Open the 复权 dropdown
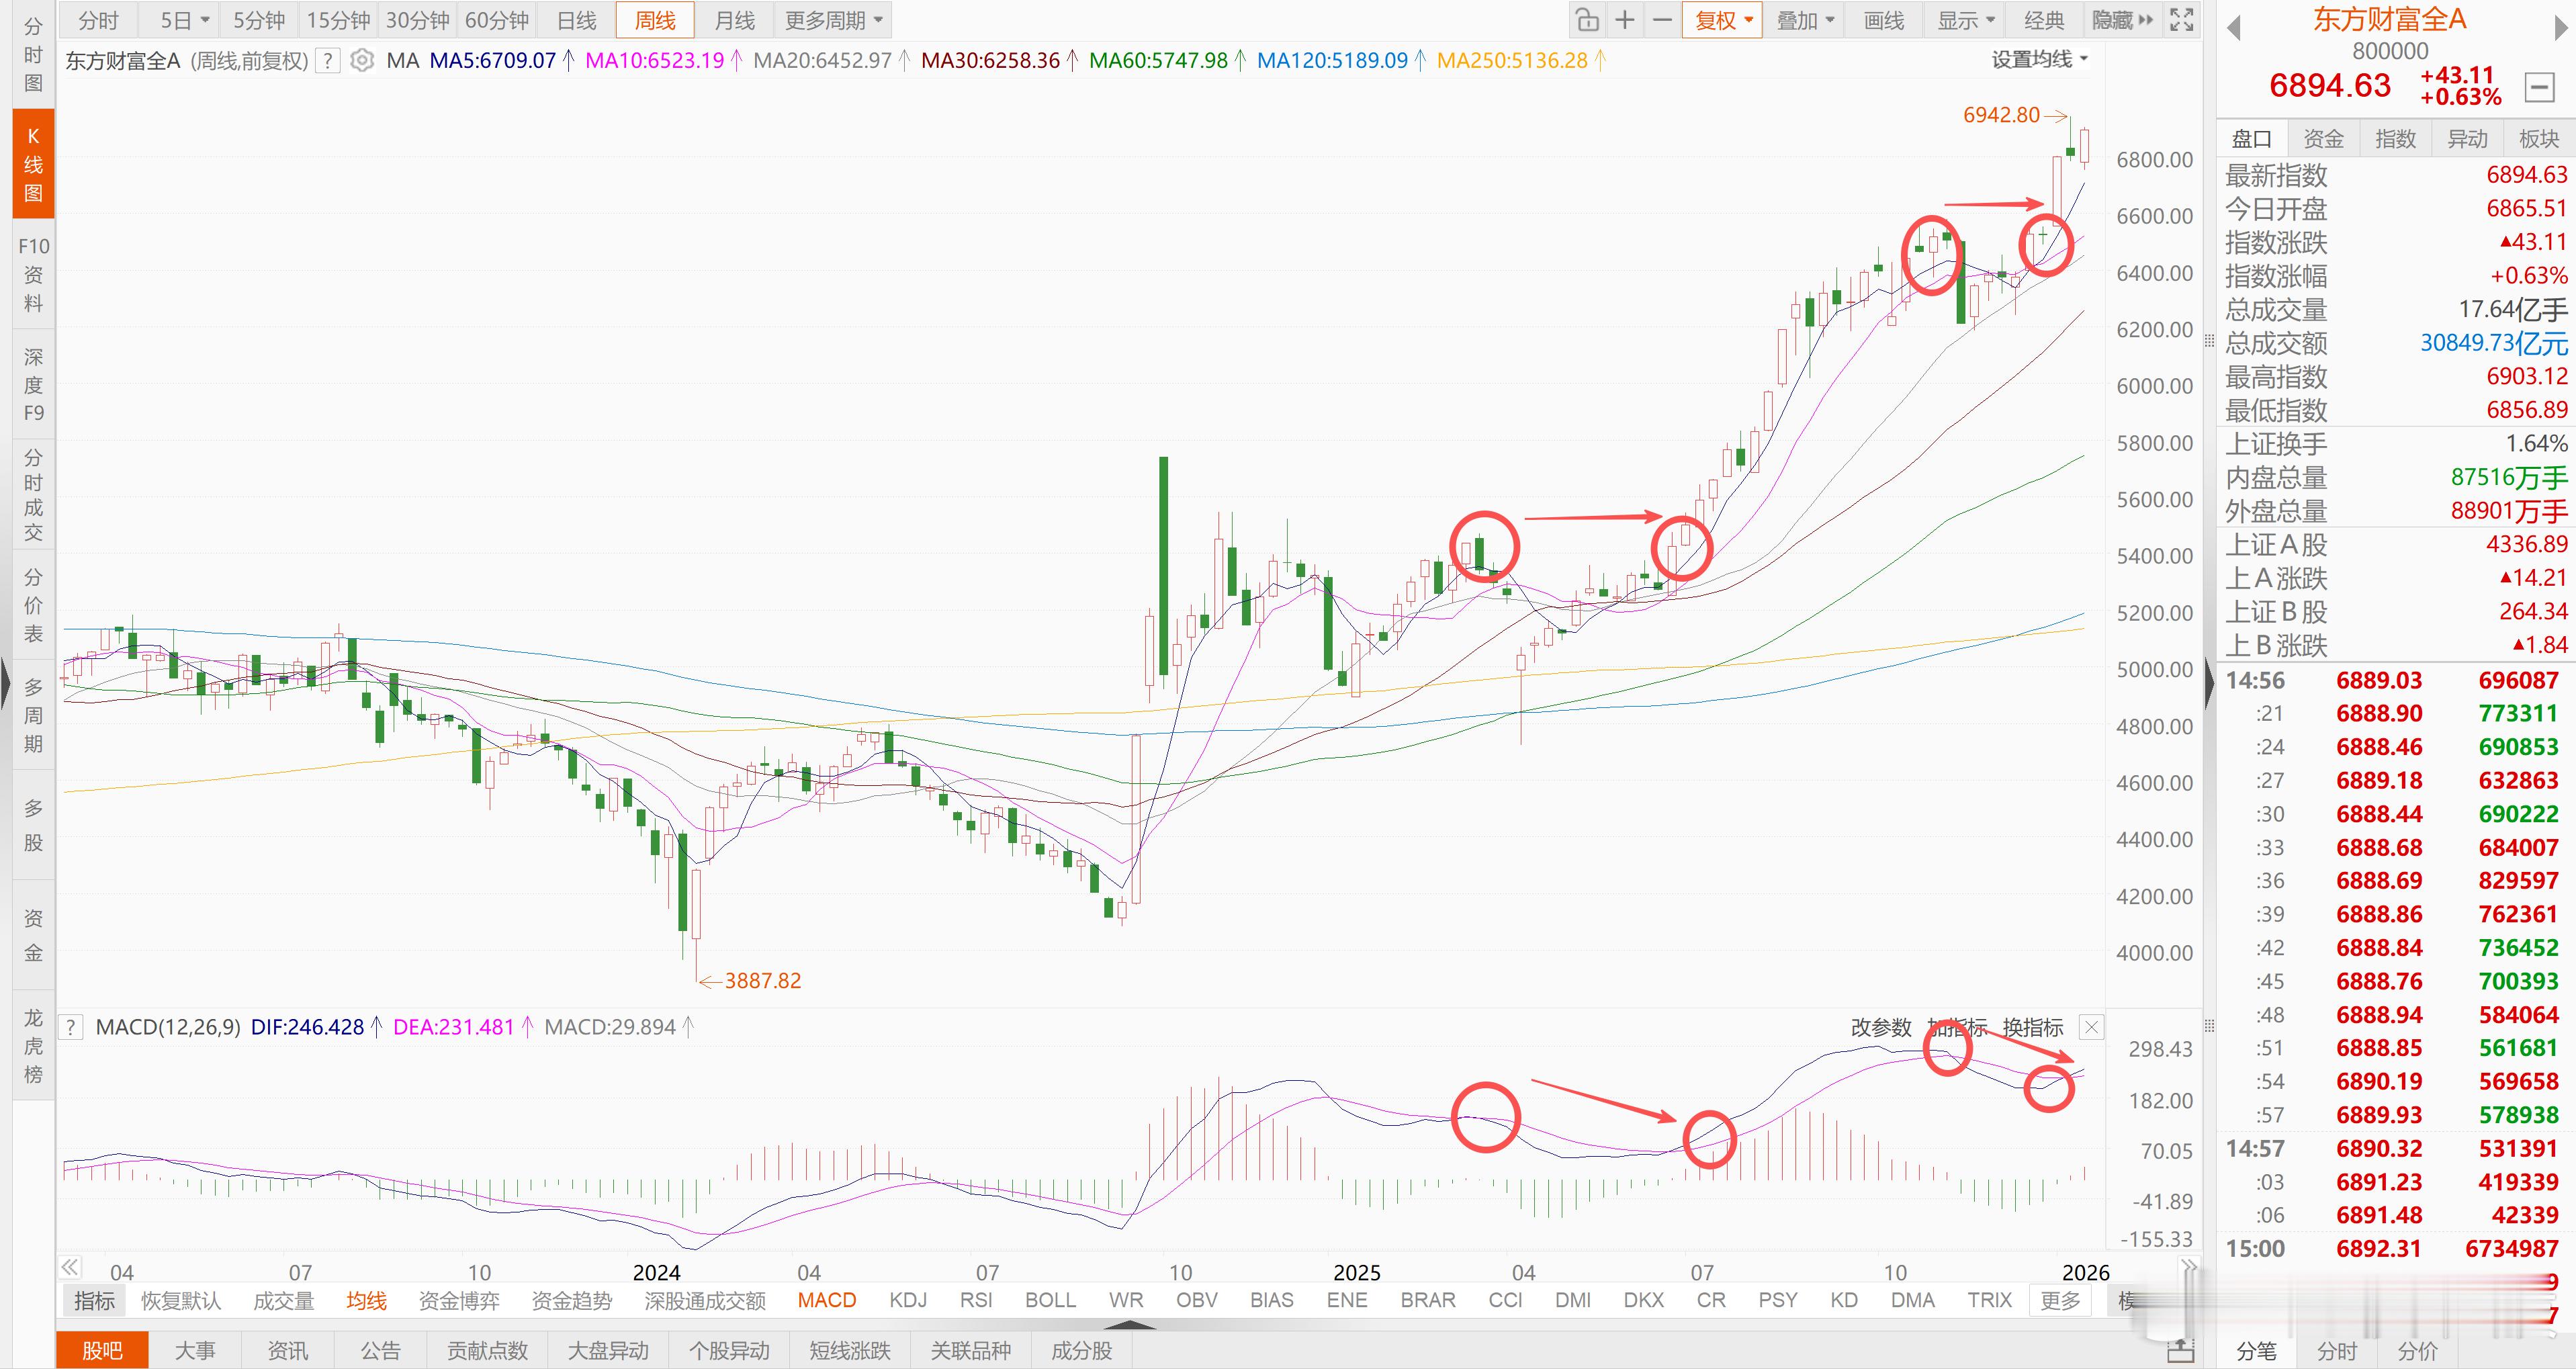The width and height of the screenshot is (2576, 1369). 1723,20
